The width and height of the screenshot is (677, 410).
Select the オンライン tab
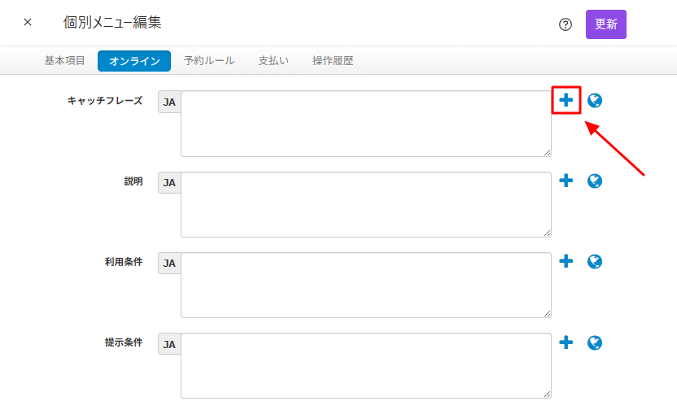click(134, 61)
